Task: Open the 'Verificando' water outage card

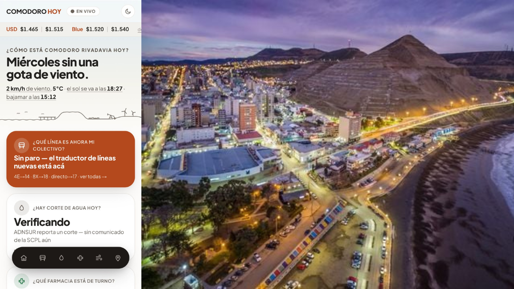Action: click(70, 226)
